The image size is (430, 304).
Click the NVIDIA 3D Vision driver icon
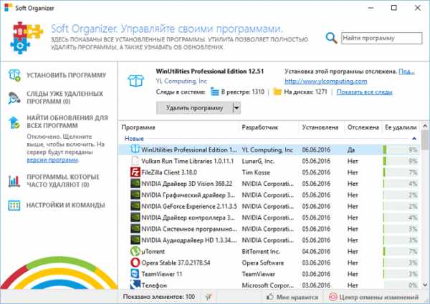(x=135, y=184)
